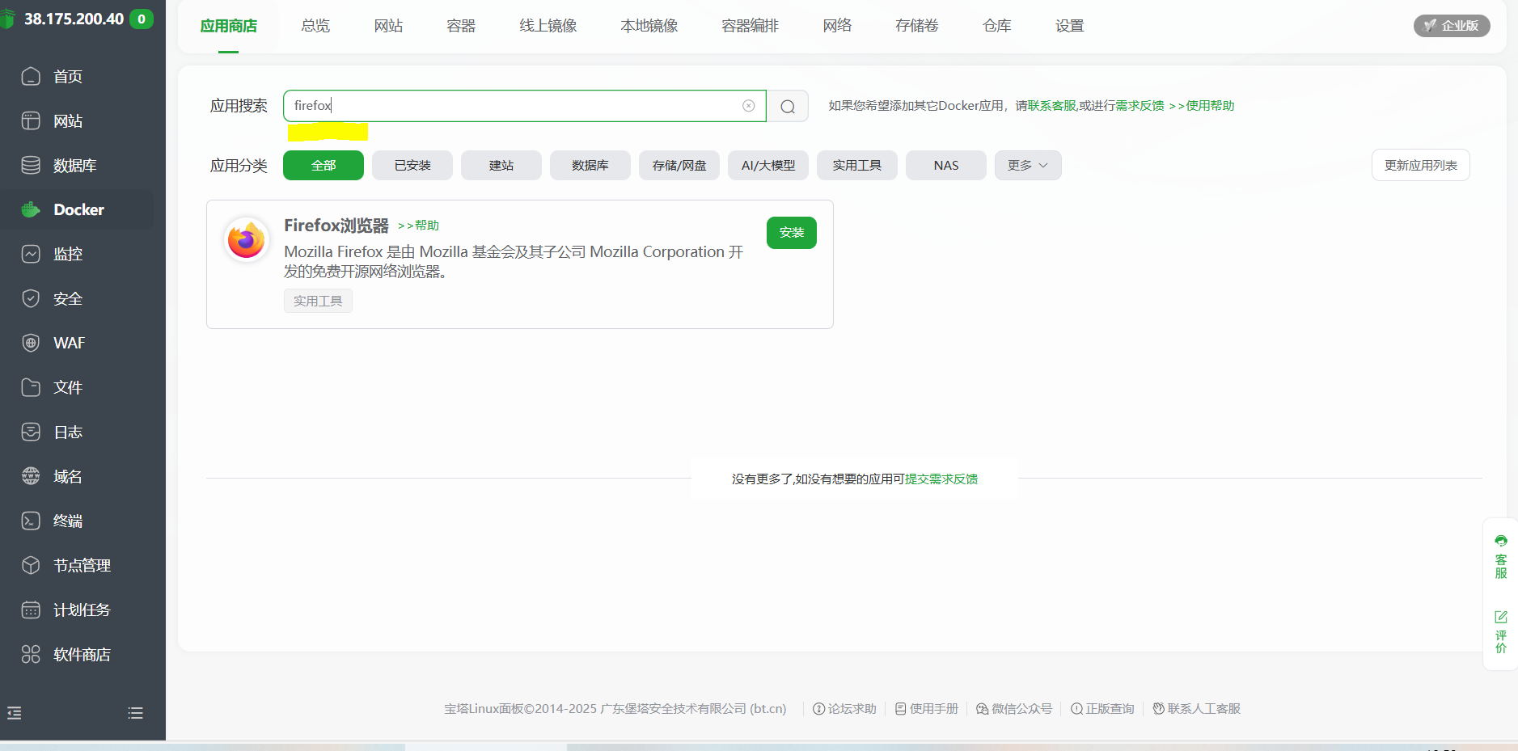Install the Firefox browser app
1518x751 pixels.
(791, 233)
